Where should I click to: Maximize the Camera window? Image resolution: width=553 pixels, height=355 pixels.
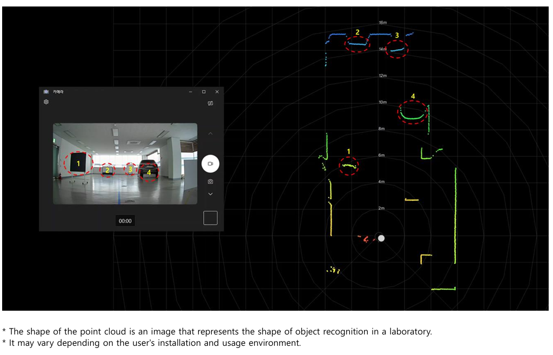coord(204,92)
